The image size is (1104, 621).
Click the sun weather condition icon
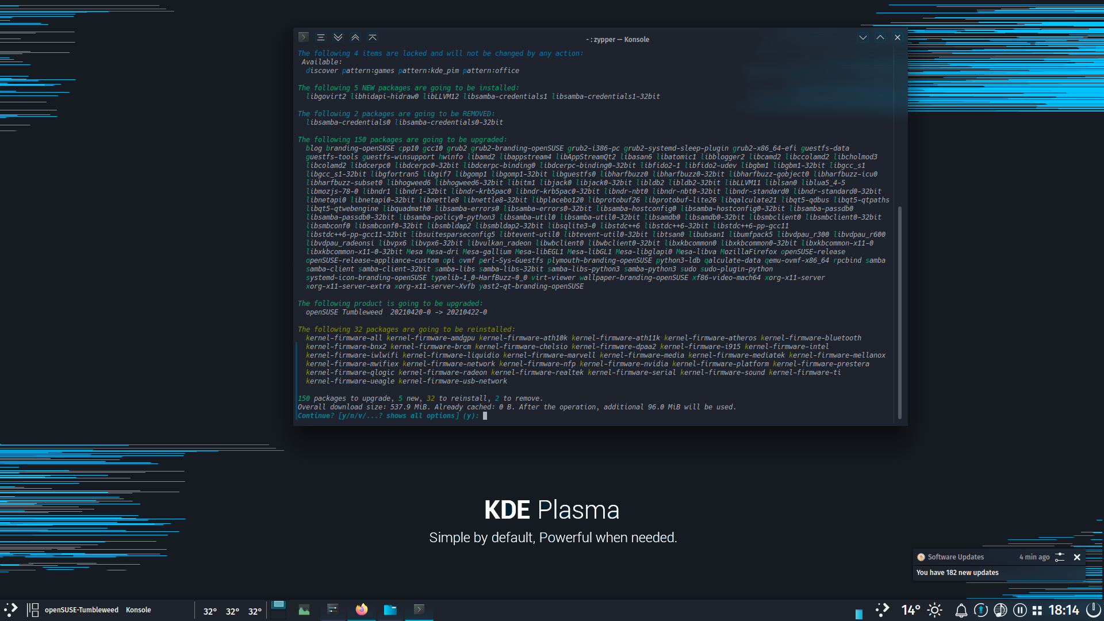[935, 610]
